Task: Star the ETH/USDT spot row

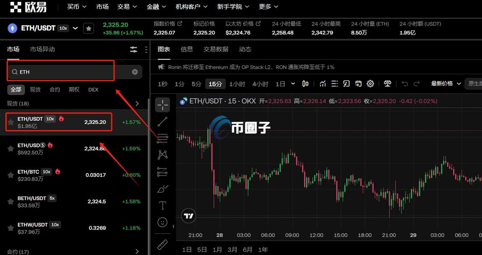Action: point(11,122)
